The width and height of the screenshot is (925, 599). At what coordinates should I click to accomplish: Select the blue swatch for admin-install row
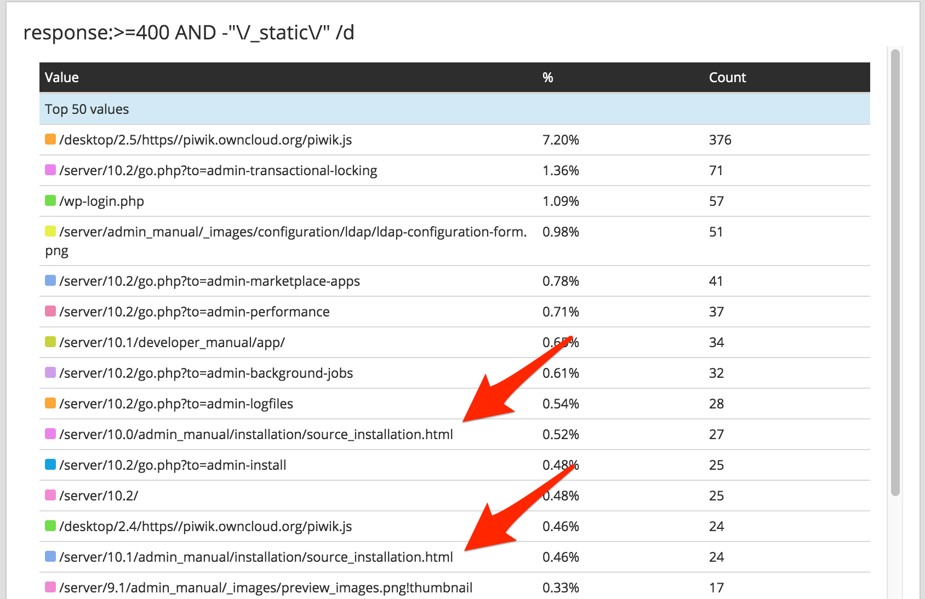coord(50,464)
